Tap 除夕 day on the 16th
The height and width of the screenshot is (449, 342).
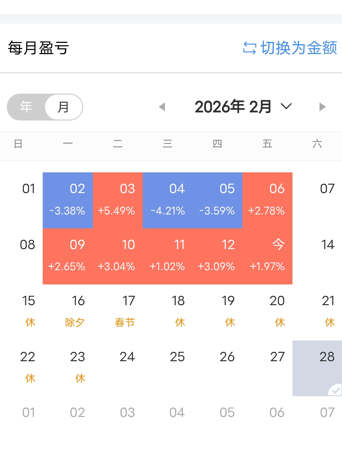point(75,311)
